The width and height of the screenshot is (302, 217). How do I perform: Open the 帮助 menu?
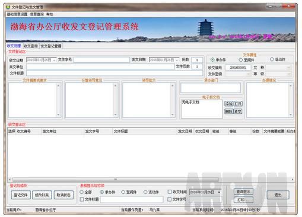(x=50, y=14)
